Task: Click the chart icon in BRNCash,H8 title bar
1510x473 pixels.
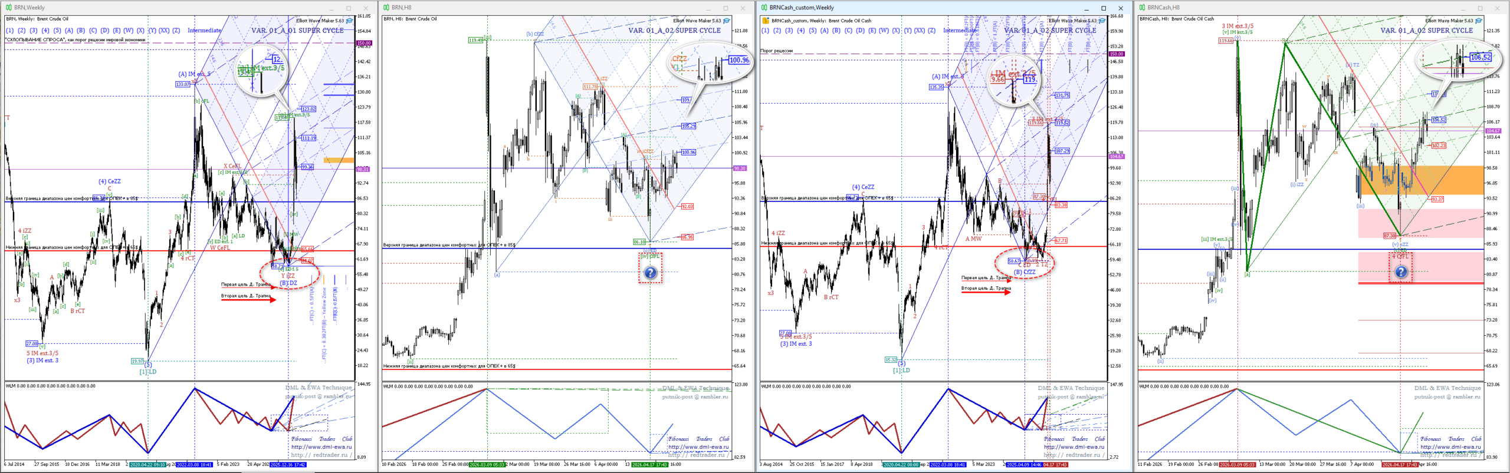Action: [1143, 8]
